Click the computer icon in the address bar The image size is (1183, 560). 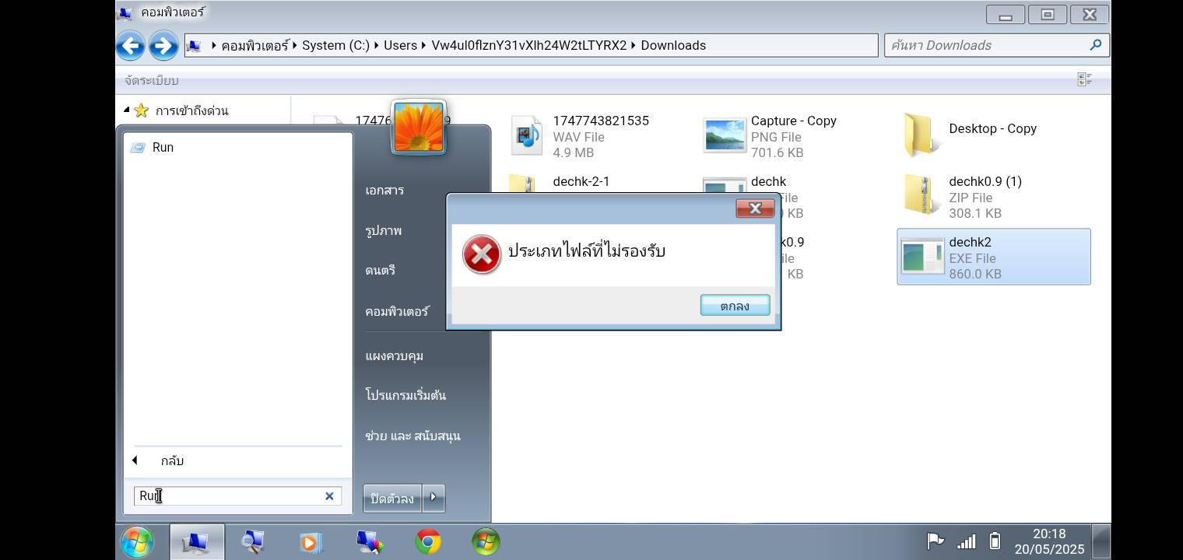point(195,45)
